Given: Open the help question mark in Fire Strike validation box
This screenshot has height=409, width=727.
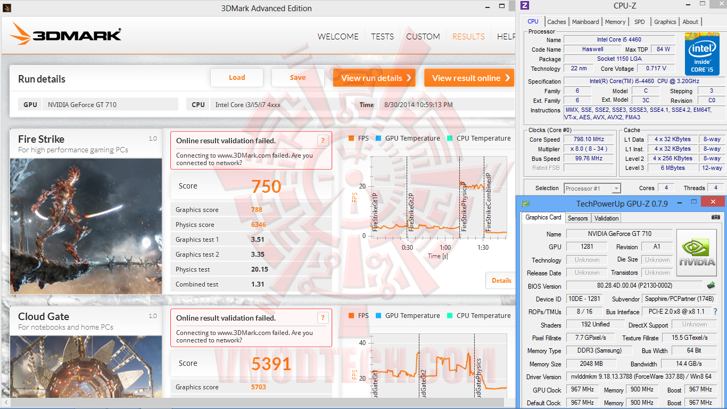Looking at the screenshot, I should pyautogui.click(x=323, y=141).
